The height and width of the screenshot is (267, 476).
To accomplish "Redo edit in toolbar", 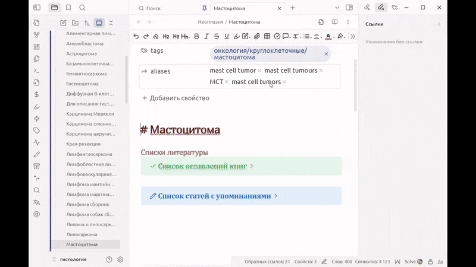I will 146,36.
